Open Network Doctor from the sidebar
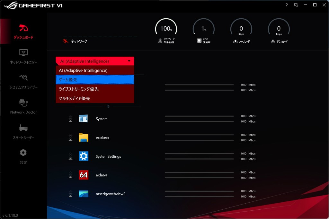This screenshot has width=329, height=219. click(23, 106)
